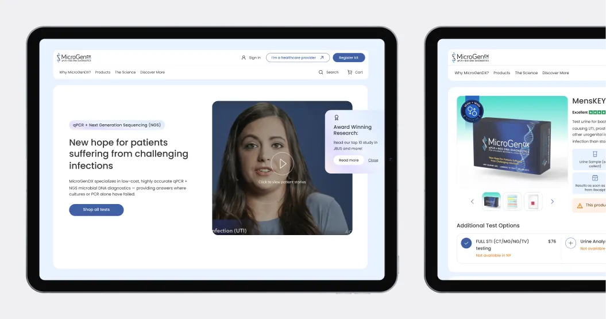Image resolution: width=606 pixels, height=319 pixels.
Task: Click the warning triangle icon
Action: click(x=580, y=206)
